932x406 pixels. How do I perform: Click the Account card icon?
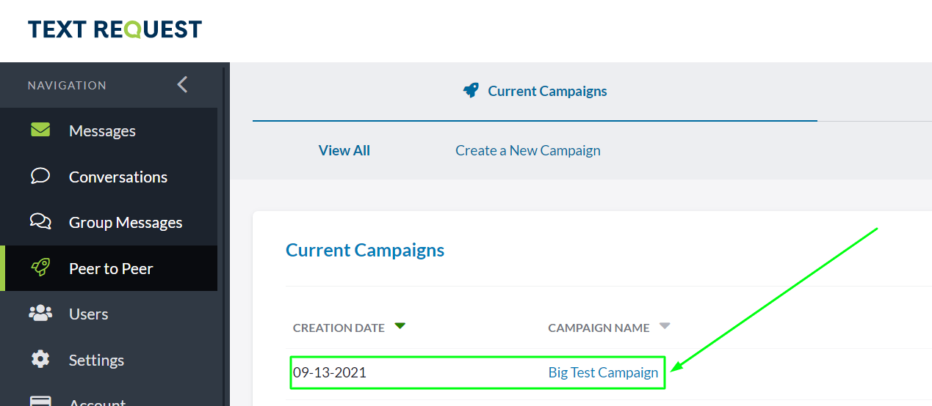pos(40,401)
